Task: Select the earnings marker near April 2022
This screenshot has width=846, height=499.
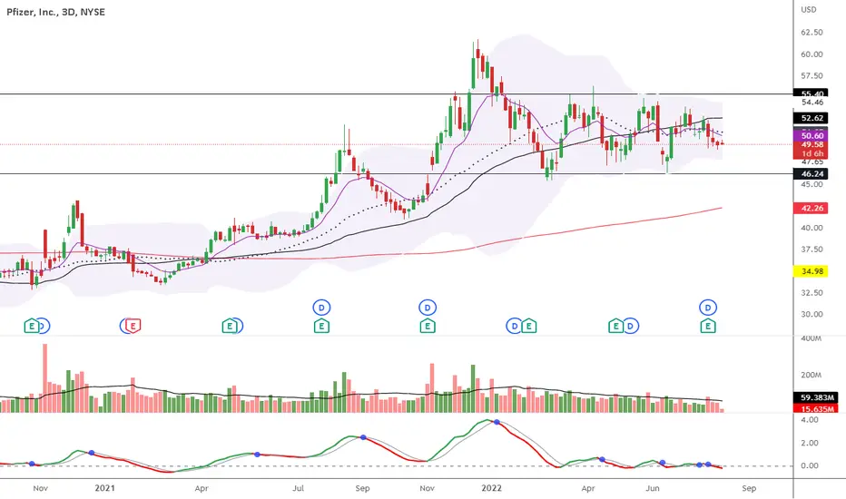Action: click(615, 326)
